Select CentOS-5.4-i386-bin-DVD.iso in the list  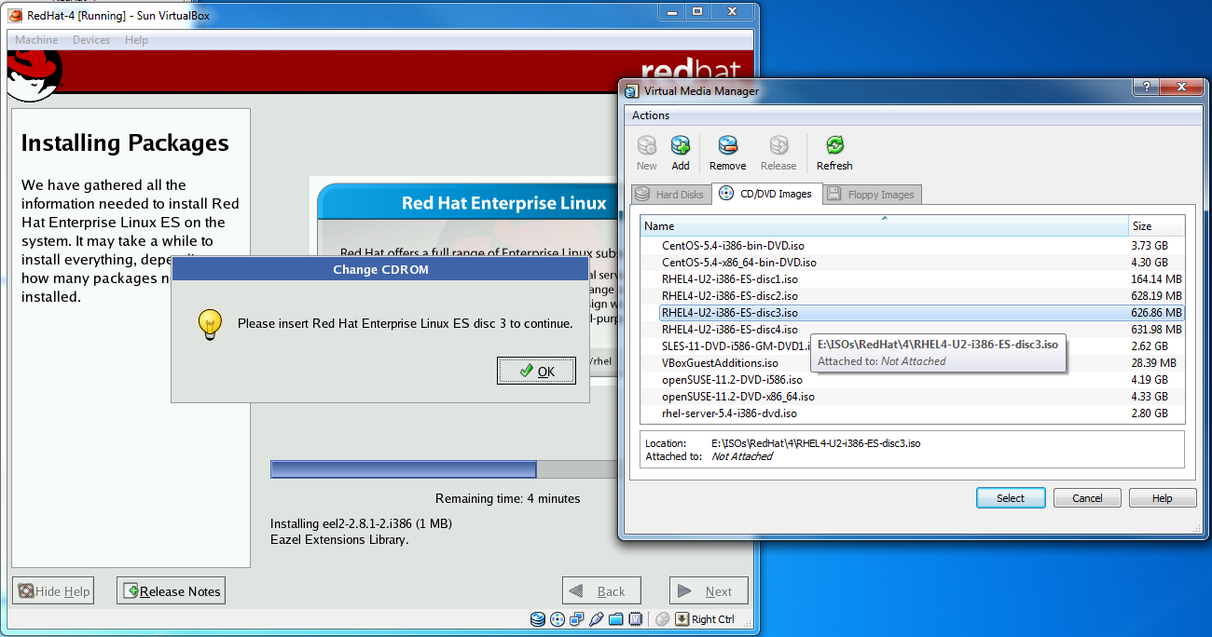[x=912, y=246]
